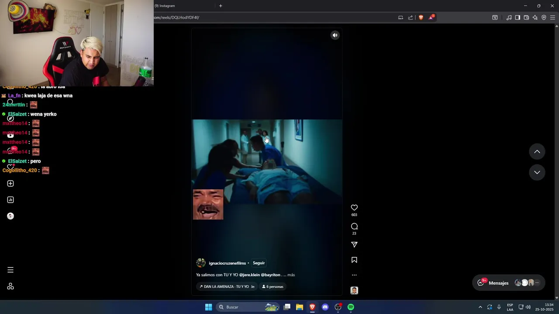Screen dimensions: 559x314
Task: Open Windows Start menu
Action: tap(209, 307)
